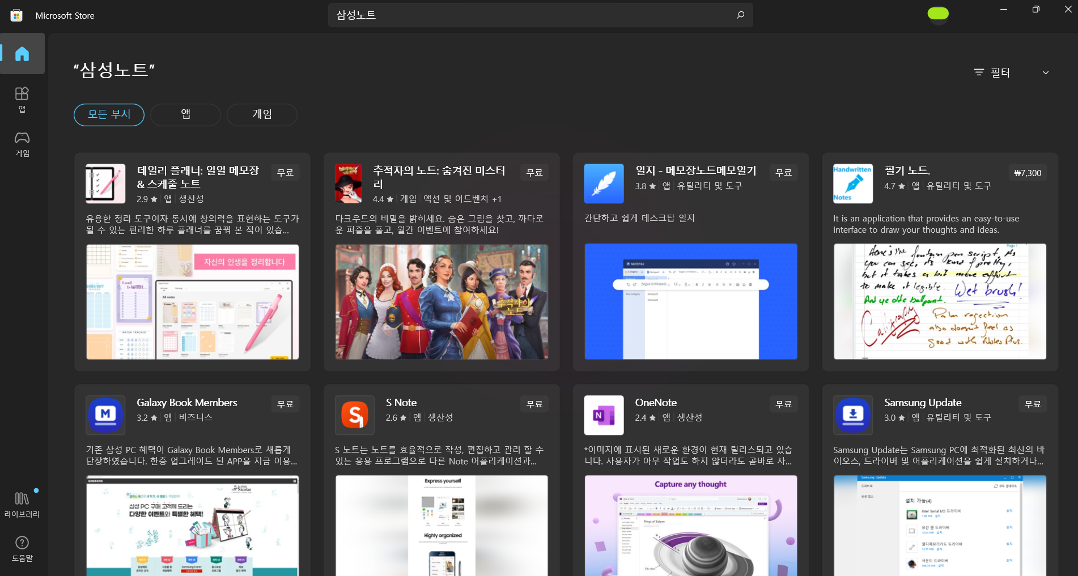The width and height of the screenshot is (1078, 576).
Task: Click the 2.4 rating of OneNote
Action: [x=645, y=417]
